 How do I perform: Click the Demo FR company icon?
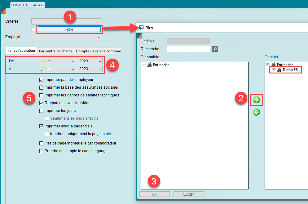(x=279, y=70)
